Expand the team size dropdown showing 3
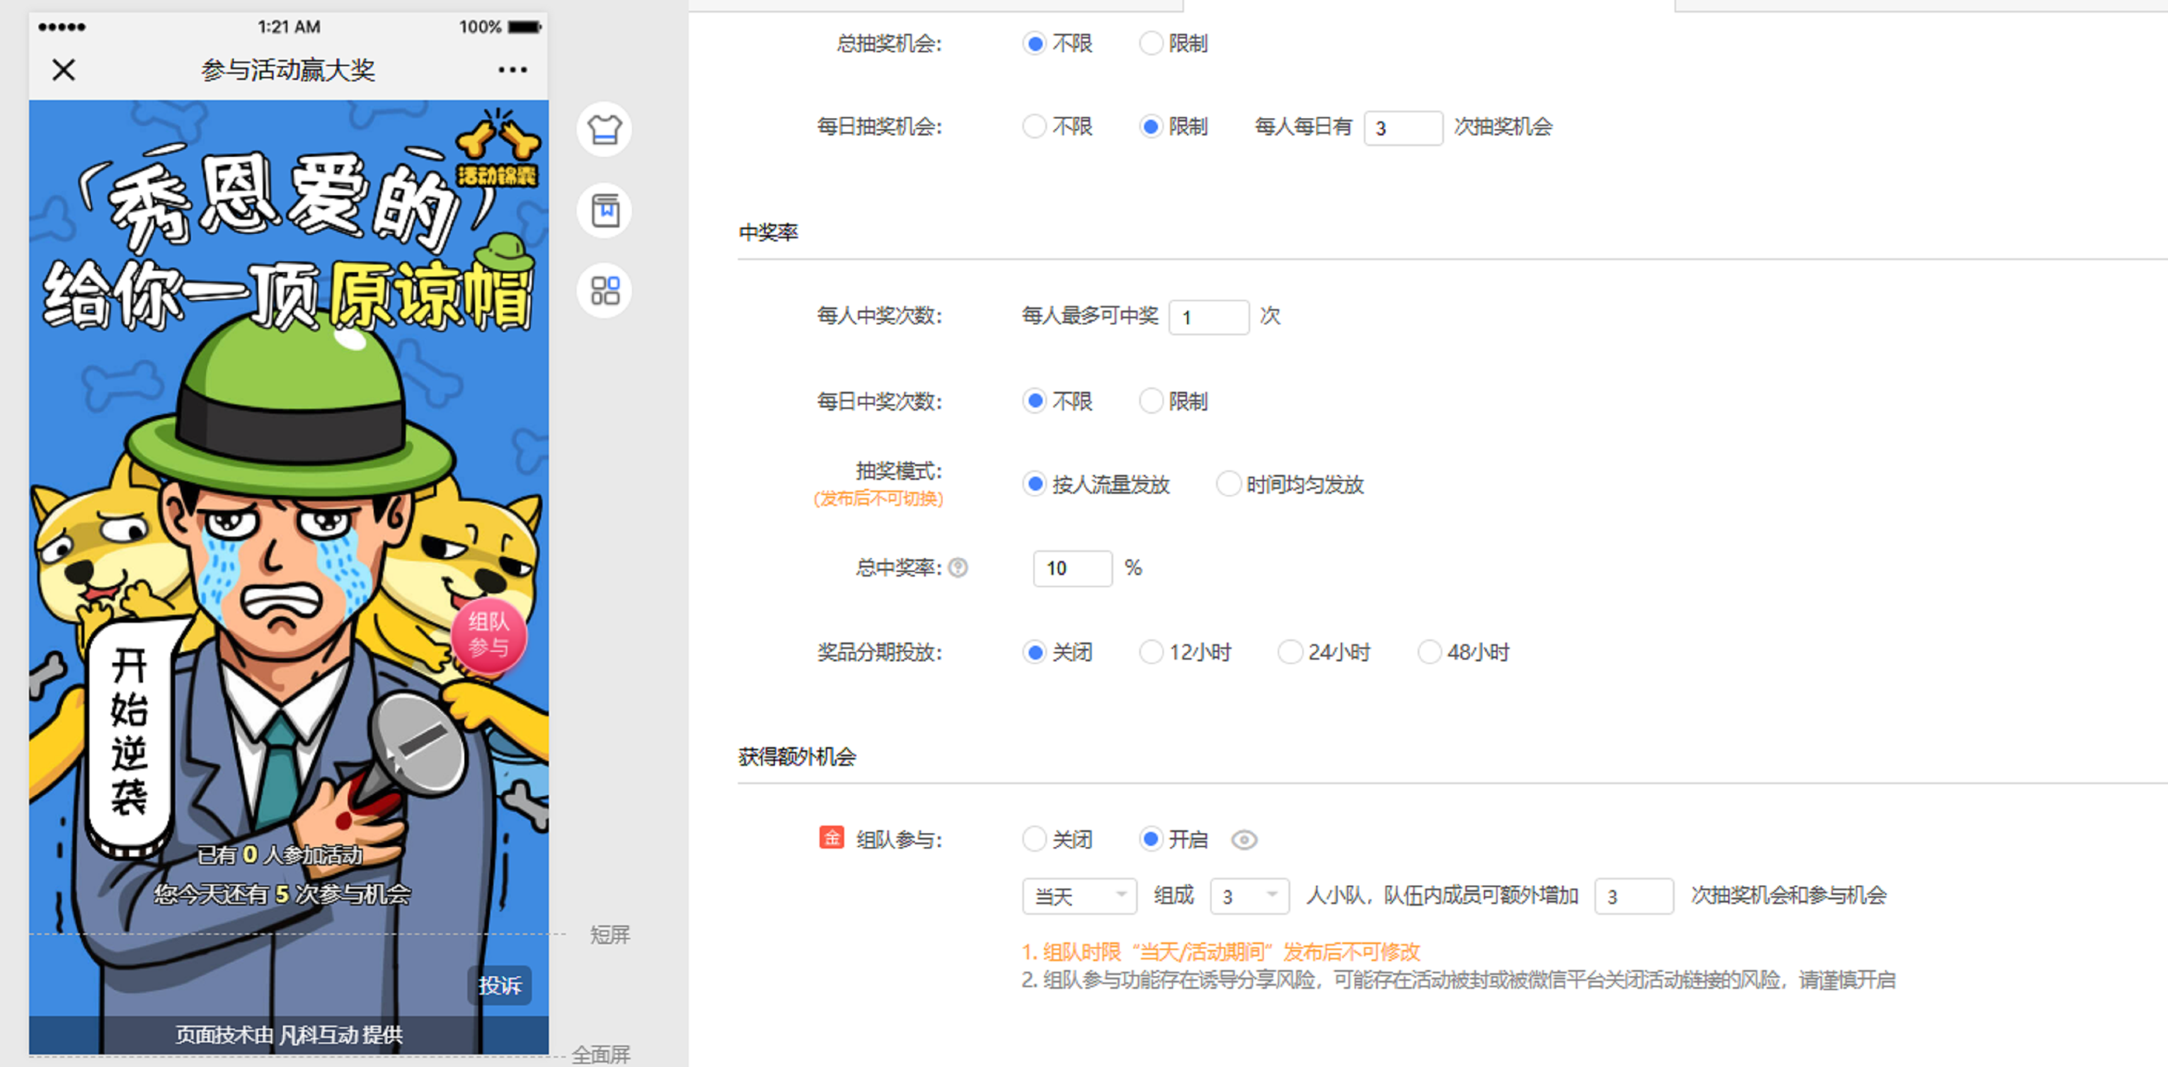This screenshot has height=1067, width=2168. pos(1249,896)
